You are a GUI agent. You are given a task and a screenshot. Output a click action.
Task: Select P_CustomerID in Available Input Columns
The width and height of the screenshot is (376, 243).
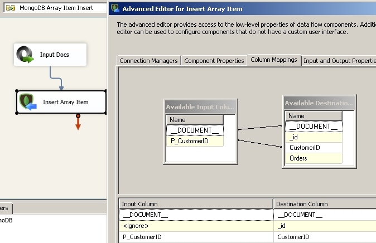[195, 141]
